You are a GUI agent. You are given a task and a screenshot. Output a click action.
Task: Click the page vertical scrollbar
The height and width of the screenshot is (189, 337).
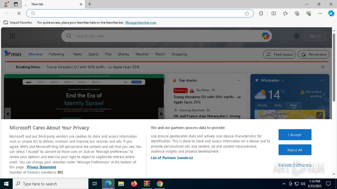334,67
